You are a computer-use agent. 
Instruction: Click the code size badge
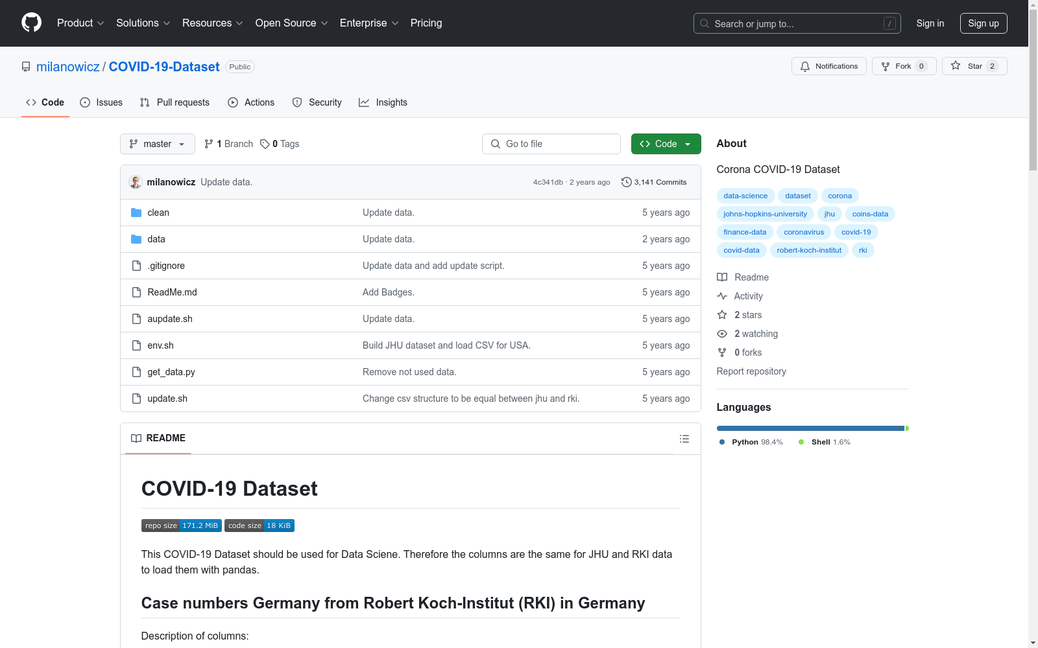click(x=259, y=526)
